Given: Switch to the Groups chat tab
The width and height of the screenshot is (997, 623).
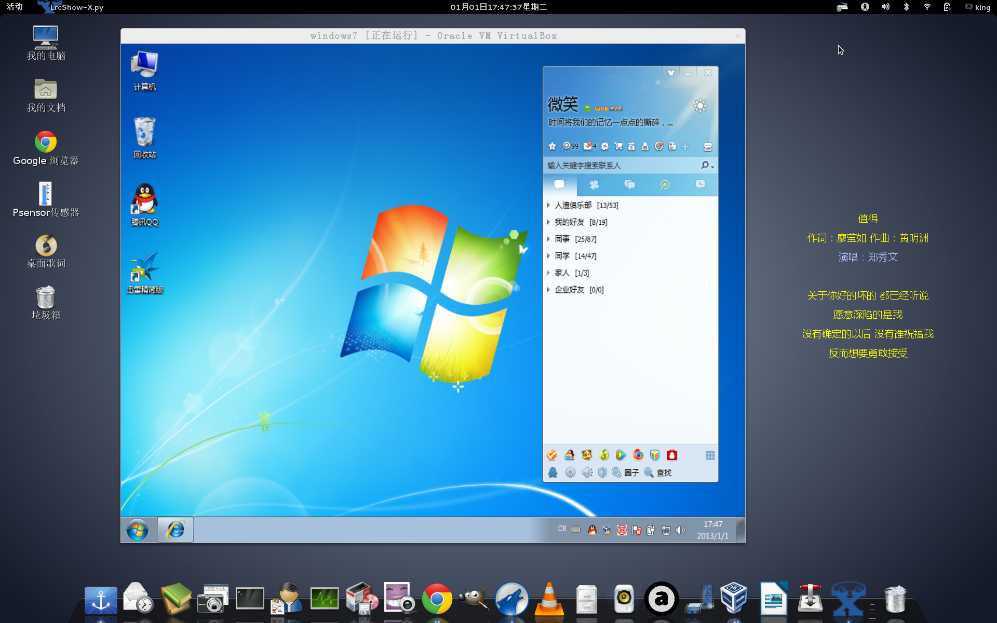Looking at the screenshot, I should [629, 185].
